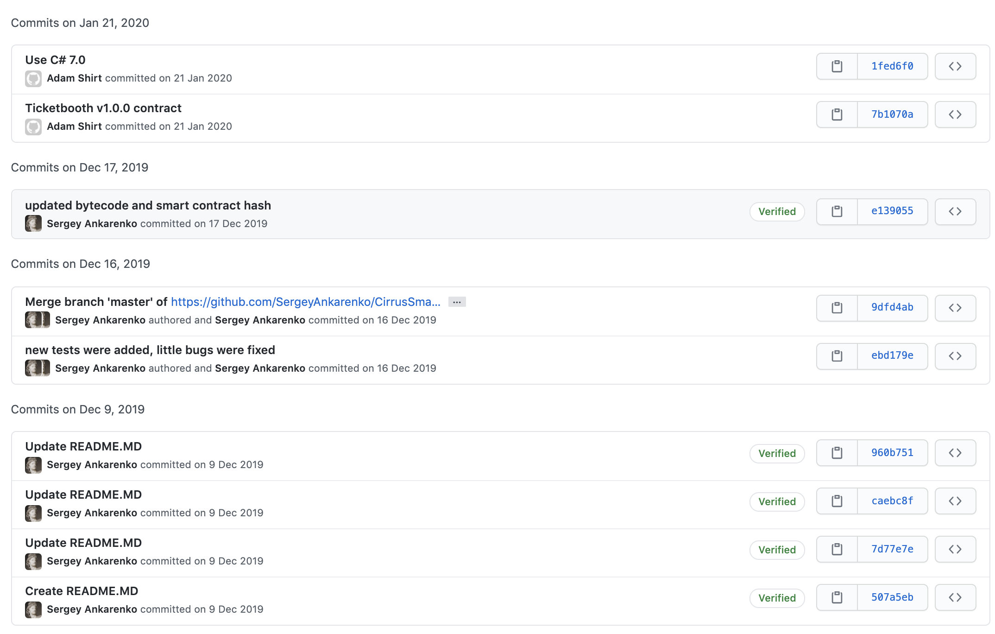Browse repository at commit 7d77e7e

955,549
